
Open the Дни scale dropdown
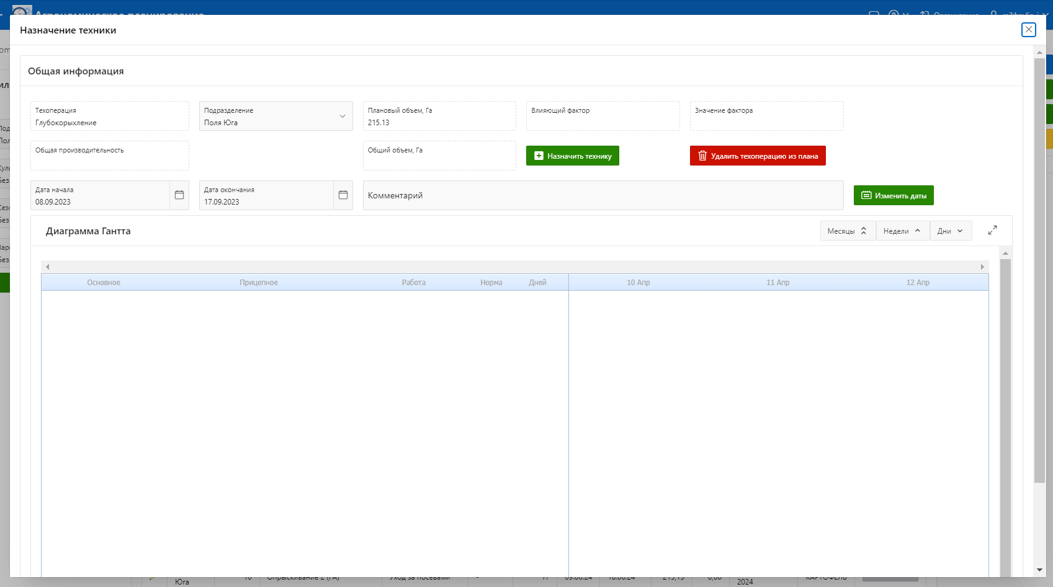[950, 231]
